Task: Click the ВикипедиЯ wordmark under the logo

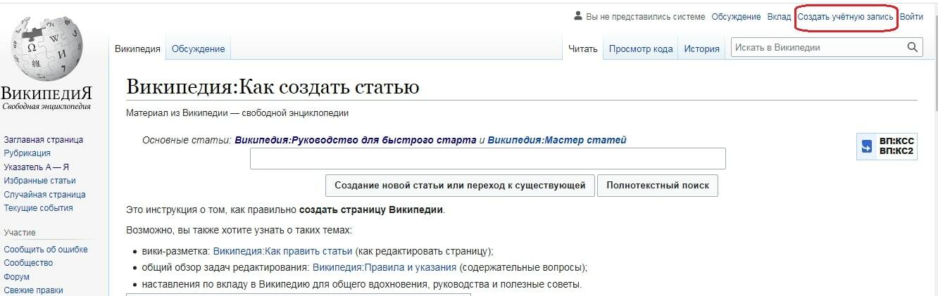Action: (x=46, y=94)
